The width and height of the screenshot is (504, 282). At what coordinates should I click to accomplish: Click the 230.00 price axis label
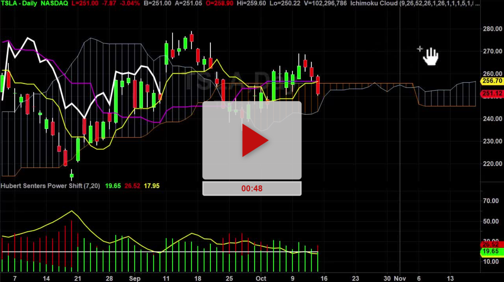click(492, 141)
